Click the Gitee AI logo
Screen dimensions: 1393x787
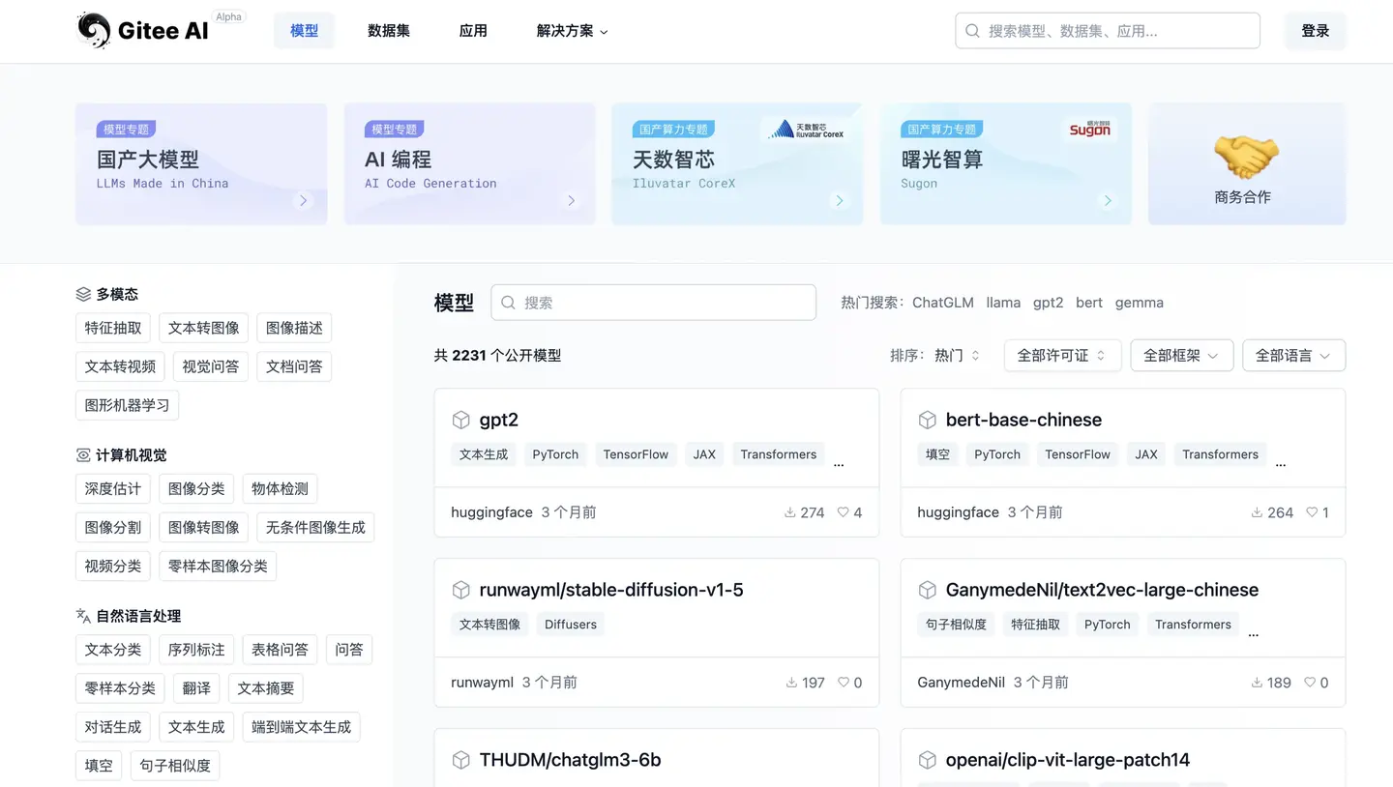tap(142, 31)
